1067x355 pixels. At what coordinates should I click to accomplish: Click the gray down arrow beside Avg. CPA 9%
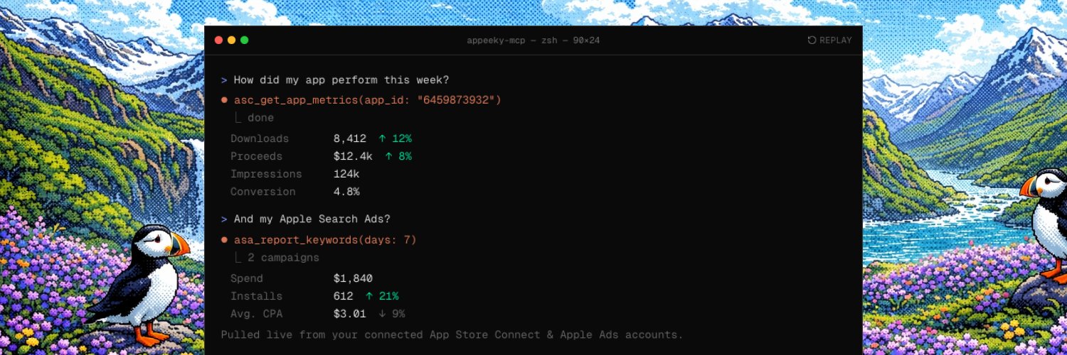point(382,313)
